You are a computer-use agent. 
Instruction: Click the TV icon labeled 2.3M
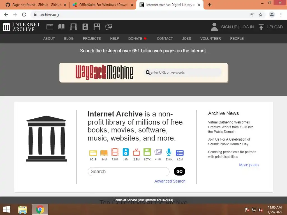coord(136,152)
